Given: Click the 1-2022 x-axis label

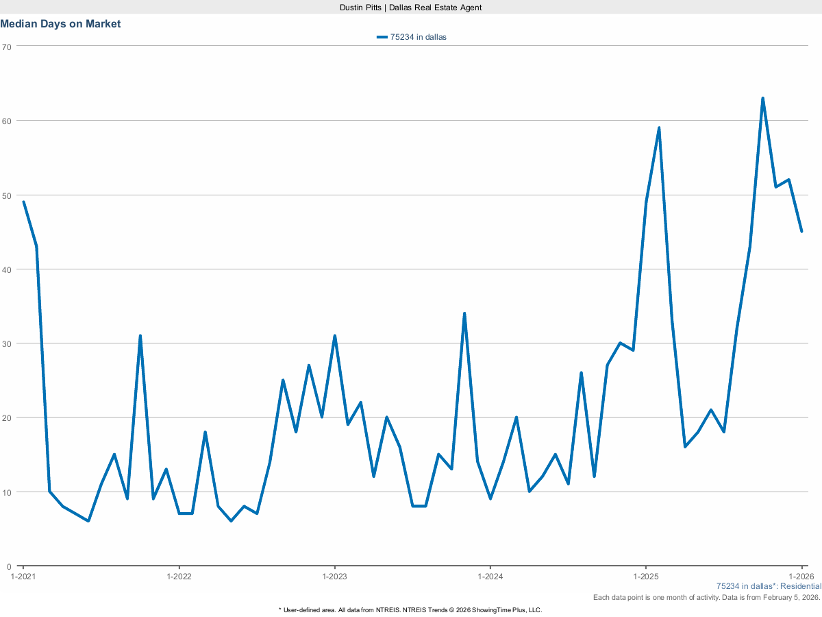Looking at the screenshot, I should pyautogui.click(x=179, y=577).
